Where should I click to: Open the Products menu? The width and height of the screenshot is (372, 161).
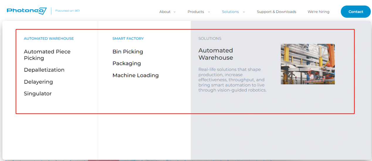(196, 12)
